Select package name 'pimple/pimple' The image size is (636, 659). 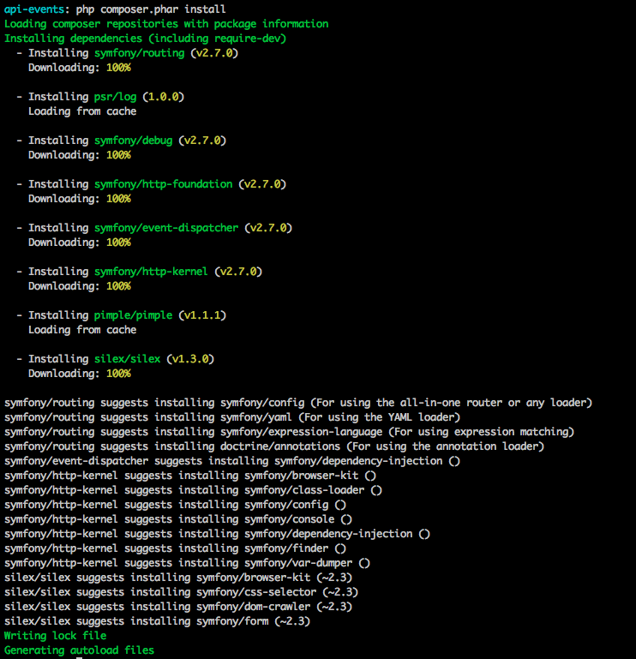pos(133,315)
